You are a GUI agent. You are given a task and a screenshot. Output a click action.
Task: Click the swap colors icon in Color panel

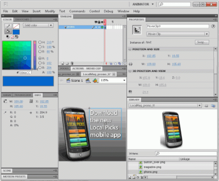pyautogui.click(x=17, y=37)
